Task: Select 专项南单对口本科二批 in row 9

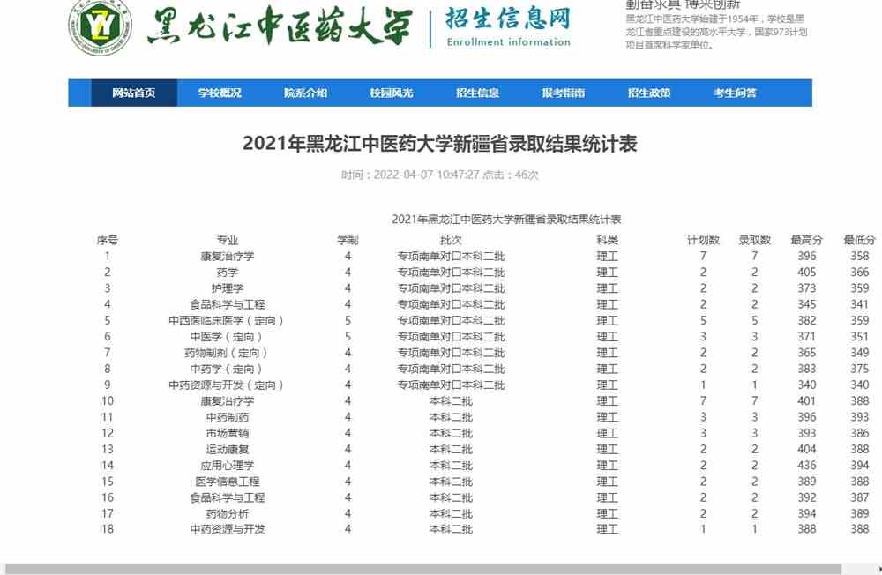Action: (451, 385)
